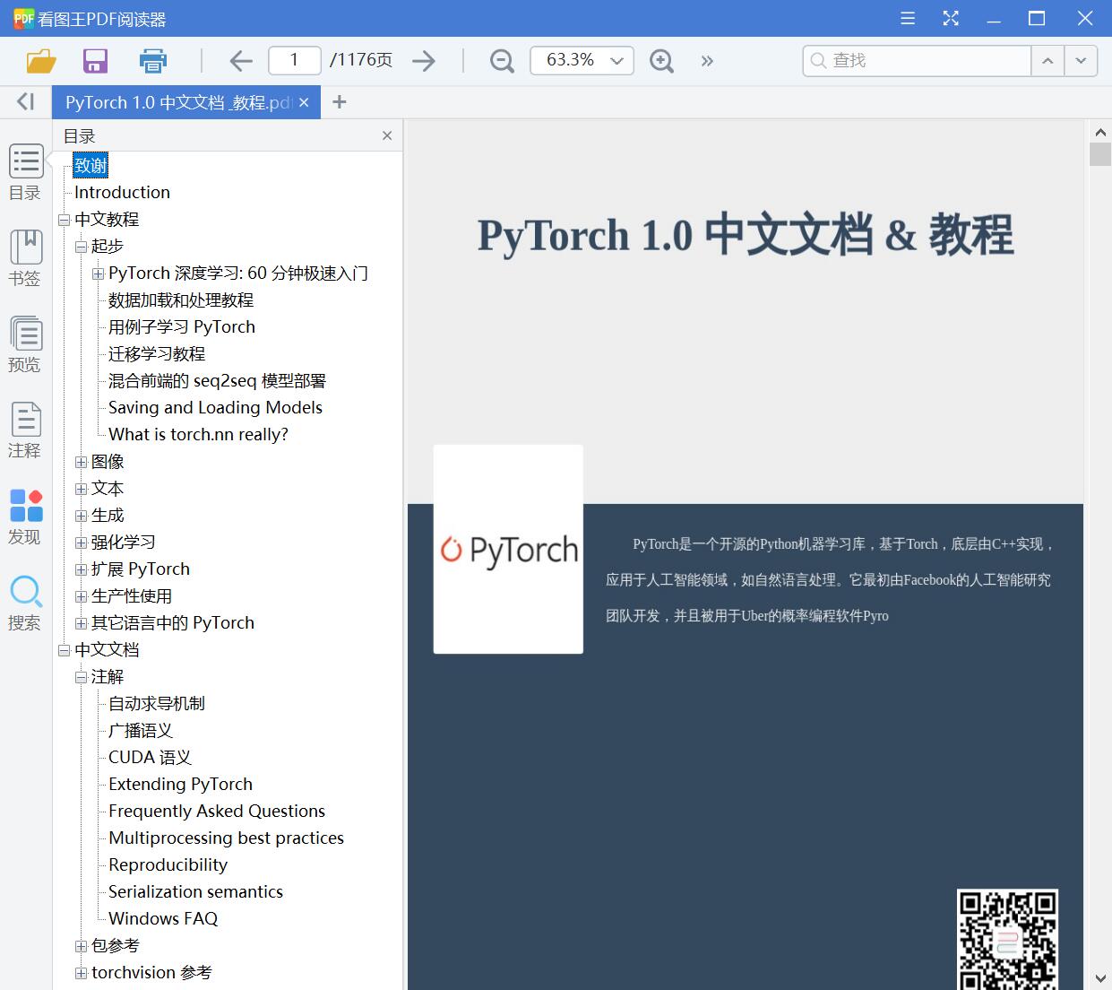Open a new tab with the plus button

[x=339, y=101]
